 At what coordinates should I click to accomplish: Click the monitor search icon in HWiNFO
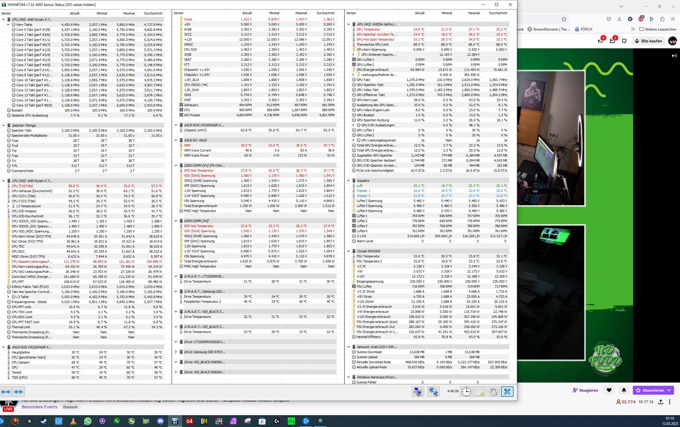[x=418, y=392]
